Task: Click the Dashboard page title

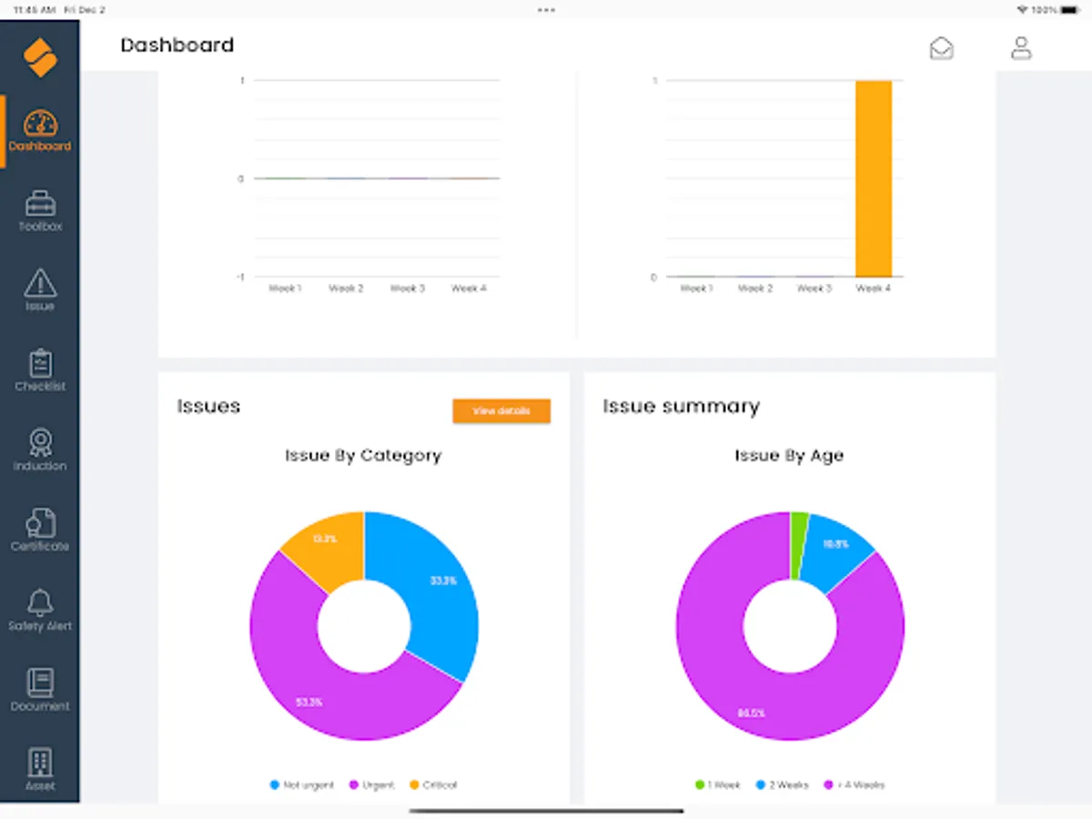Action: click(x=177, y=45)
